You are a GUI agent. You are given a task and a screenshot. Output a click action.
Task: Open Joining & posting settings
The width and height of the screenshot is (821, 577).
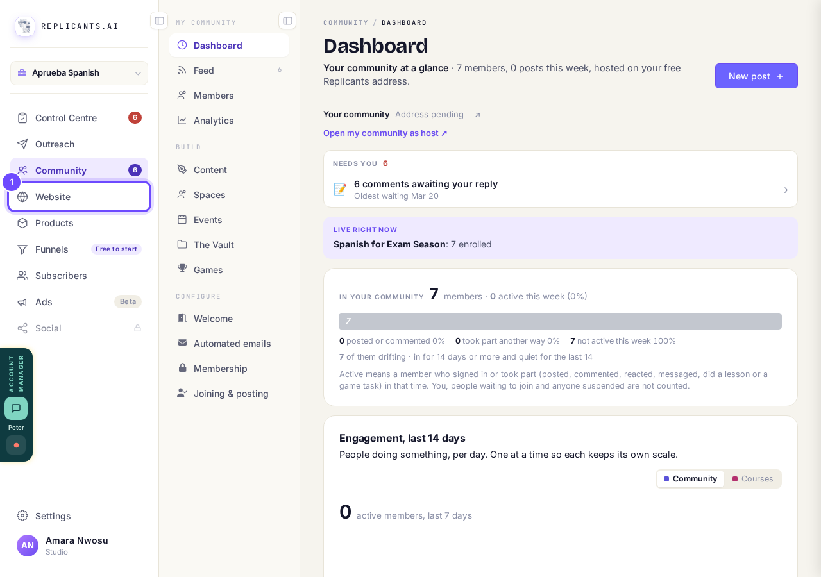pyautogui.click(x=229, y=394)
